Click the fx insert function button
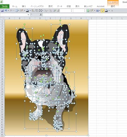 tap(41, 15)
